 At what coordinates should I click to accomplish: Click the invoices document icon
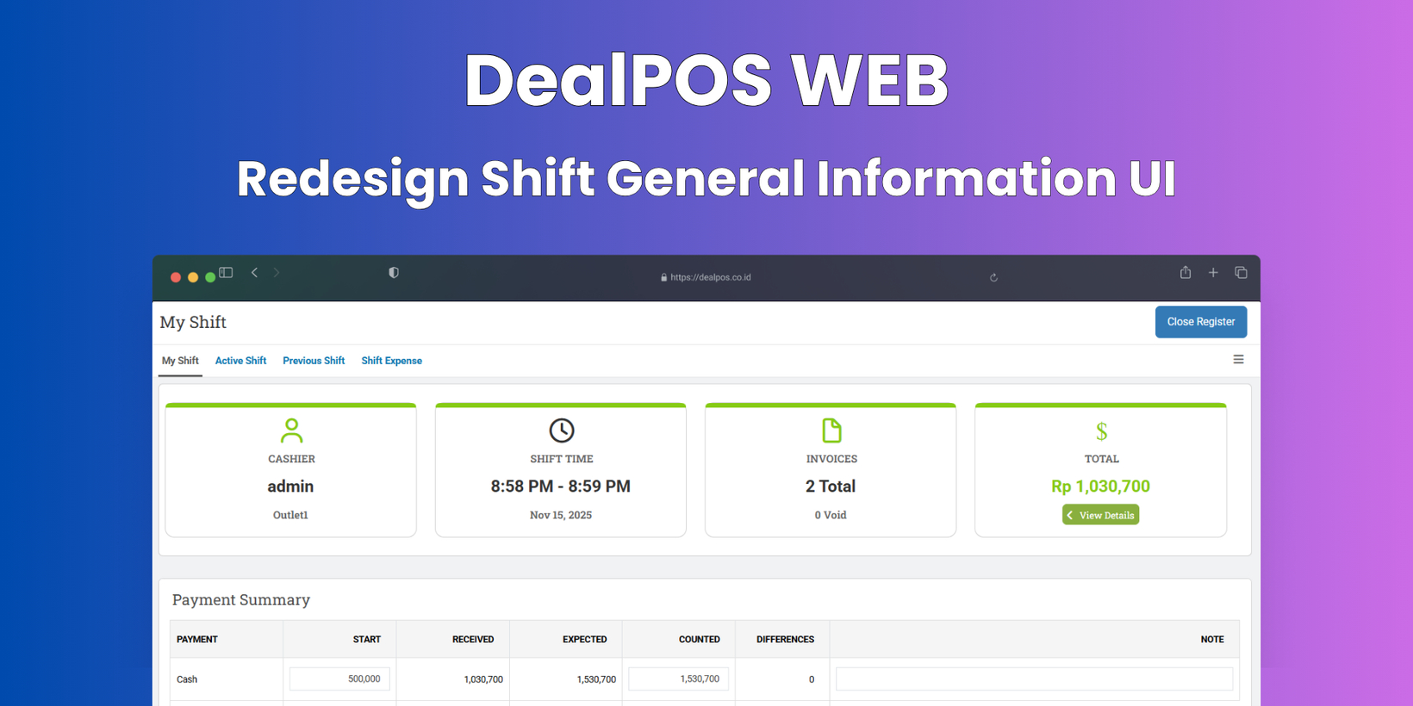[x=831, y=430]
